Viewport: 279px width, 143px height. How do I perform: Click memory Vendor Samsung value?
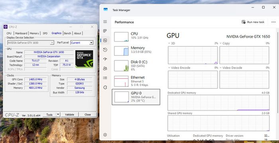80,88
